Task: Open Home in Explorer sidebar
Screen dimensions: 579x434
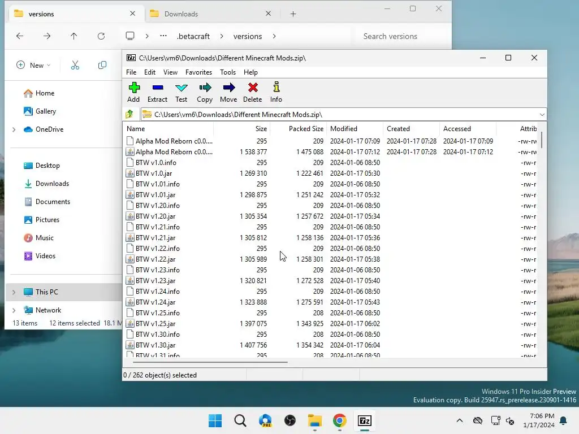Action: 39,93
